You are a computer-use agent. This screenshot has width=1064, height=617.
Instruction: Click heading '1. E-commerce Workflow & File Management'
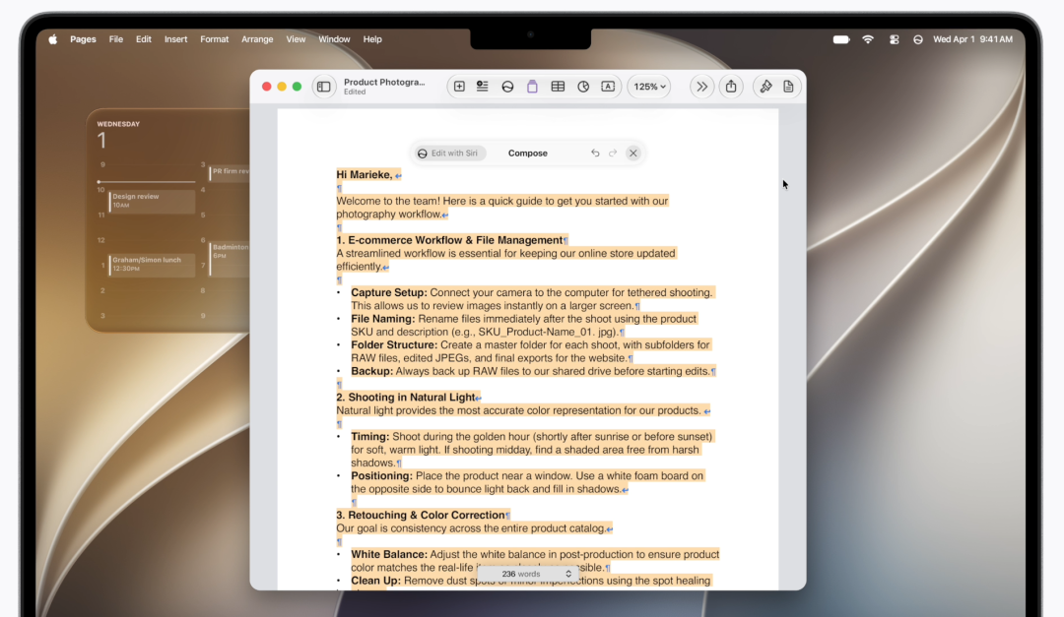pos(449,240)
